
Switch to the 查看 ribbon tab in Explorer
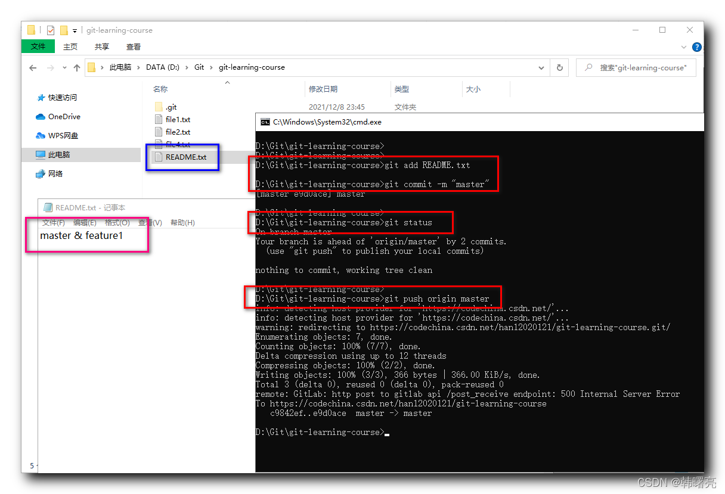tap(134, 46)
